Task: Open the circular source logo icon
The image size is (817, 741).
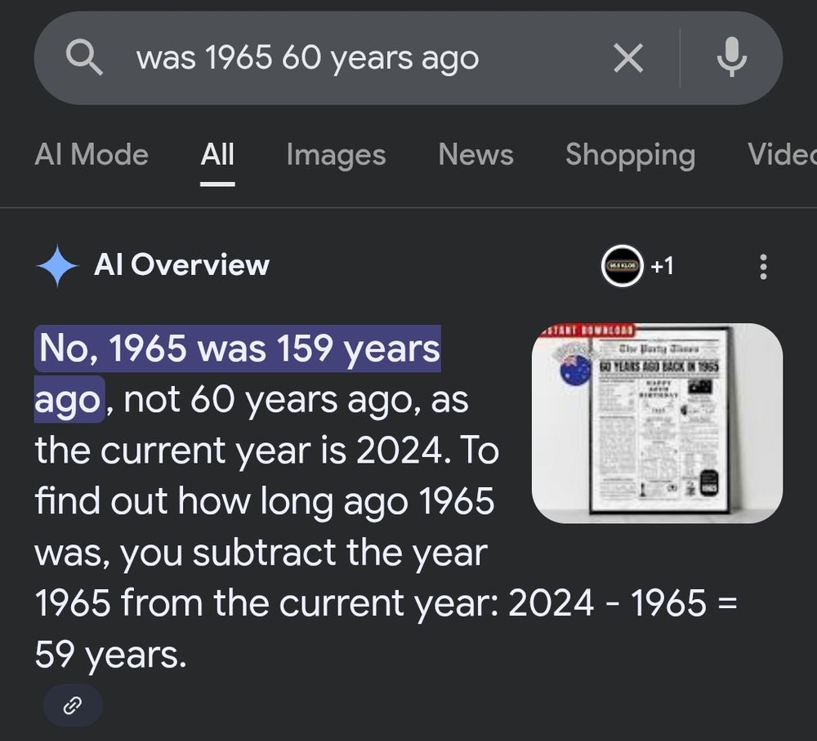Action: (622, 266)
